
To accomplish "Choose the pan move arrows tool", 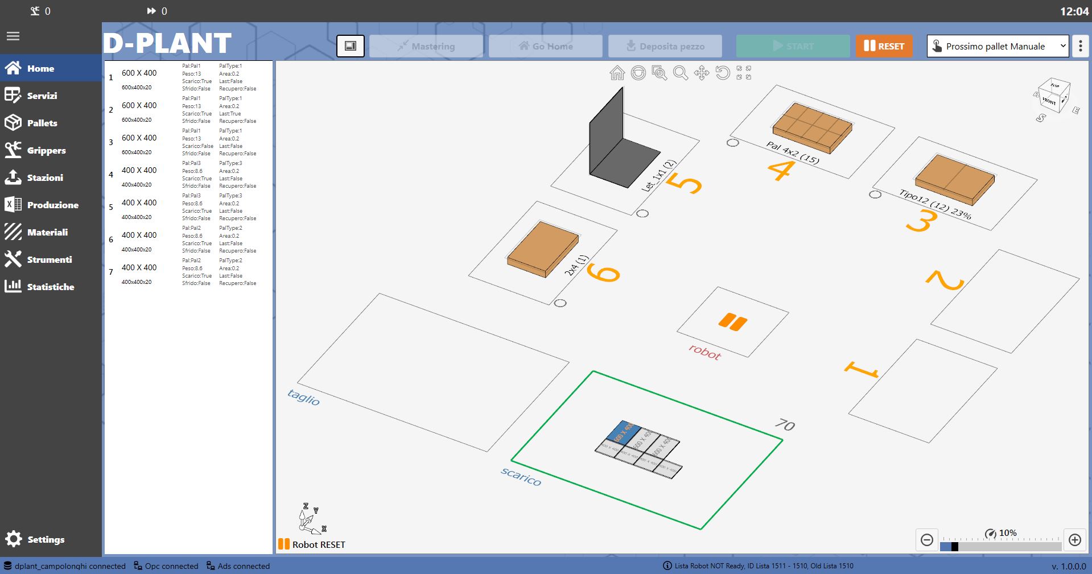I will pos(702,73).
